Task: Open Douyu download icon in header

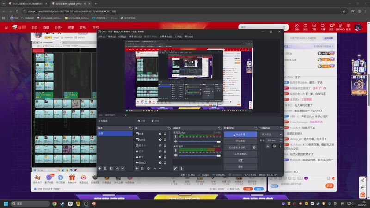Action: click(314, 27)
